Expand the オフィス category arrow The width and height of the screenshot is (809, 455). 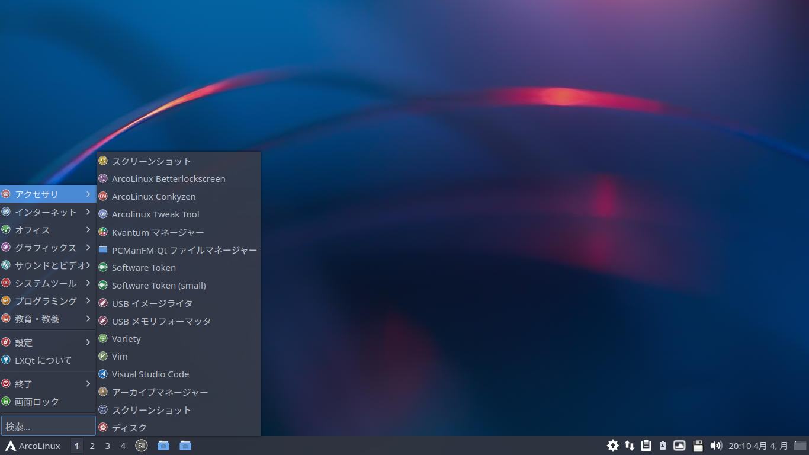[x=88, y=229]
